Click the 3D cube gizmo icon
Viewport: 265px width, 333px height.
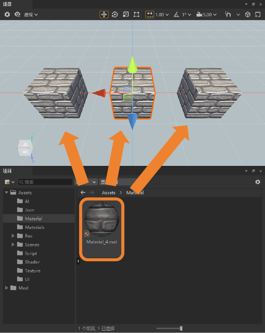click(x=247, y=14)
